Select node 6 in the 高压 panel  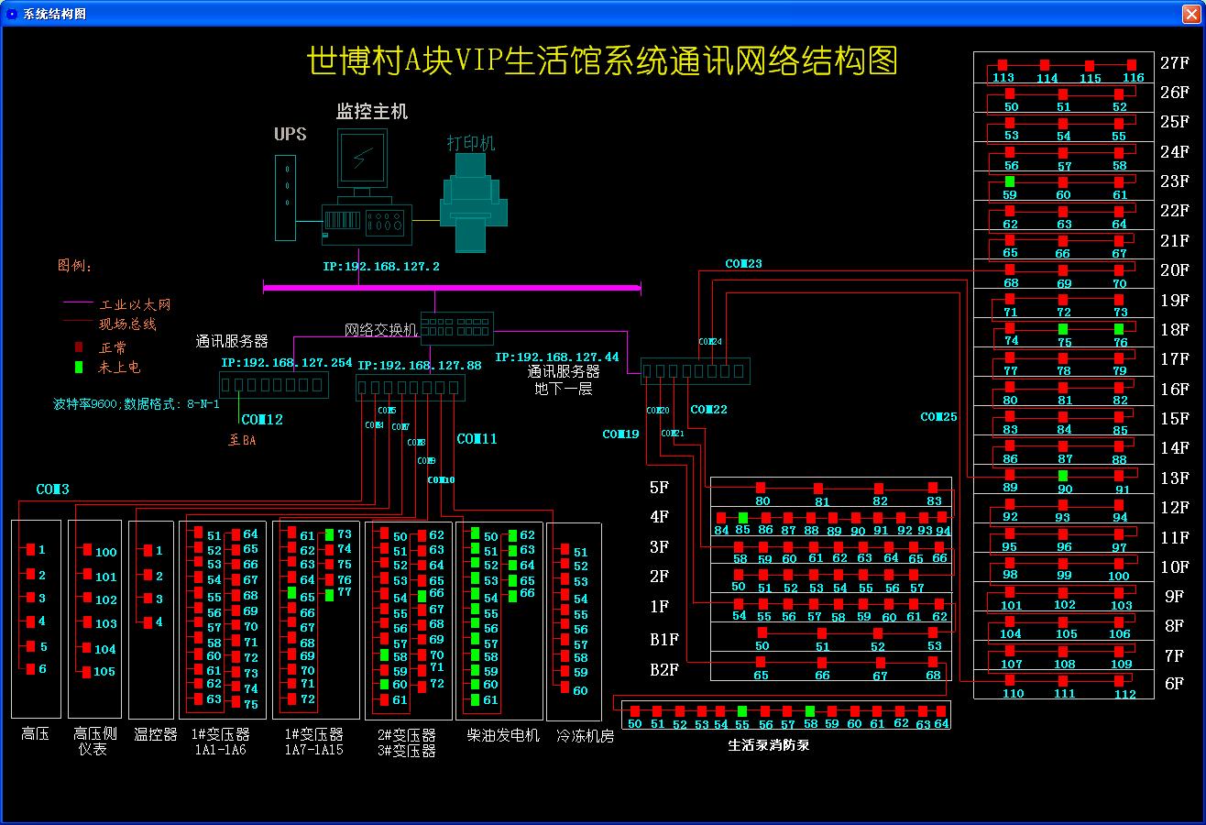pos(30,669)
